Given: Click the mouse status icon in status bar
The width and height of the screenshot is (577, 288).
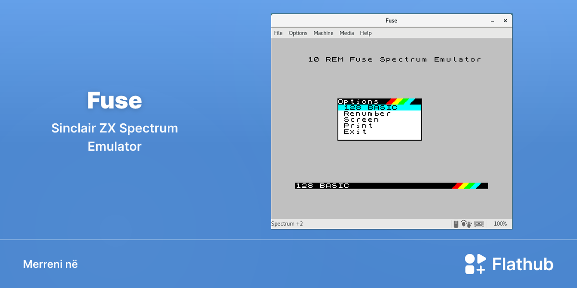Looking at the screenshot, I should tap(456, 224).
